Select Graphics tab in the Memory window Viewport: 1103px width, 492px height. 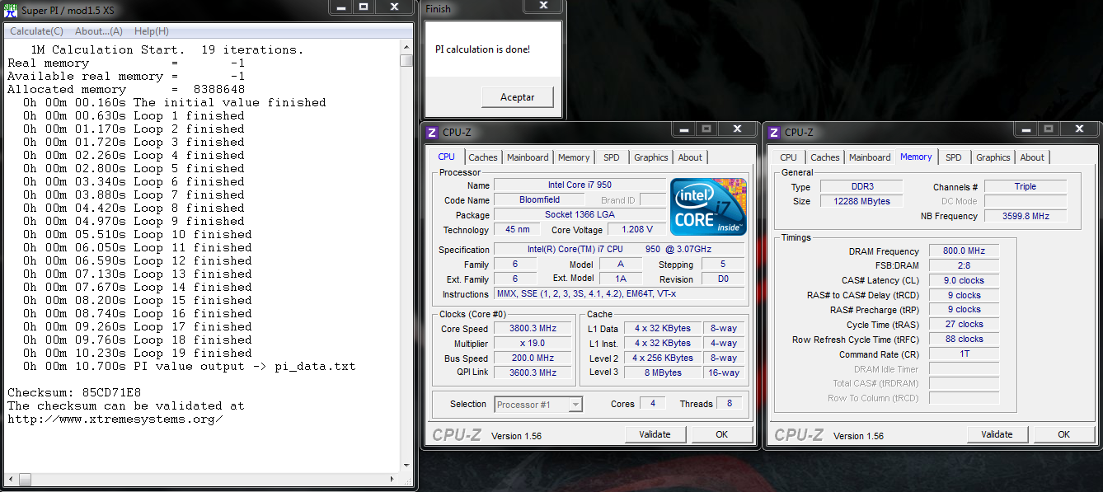pos(993,157)
